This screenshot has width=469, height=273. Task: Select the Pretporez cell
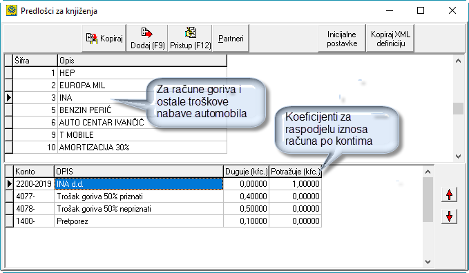coord(139,221)
